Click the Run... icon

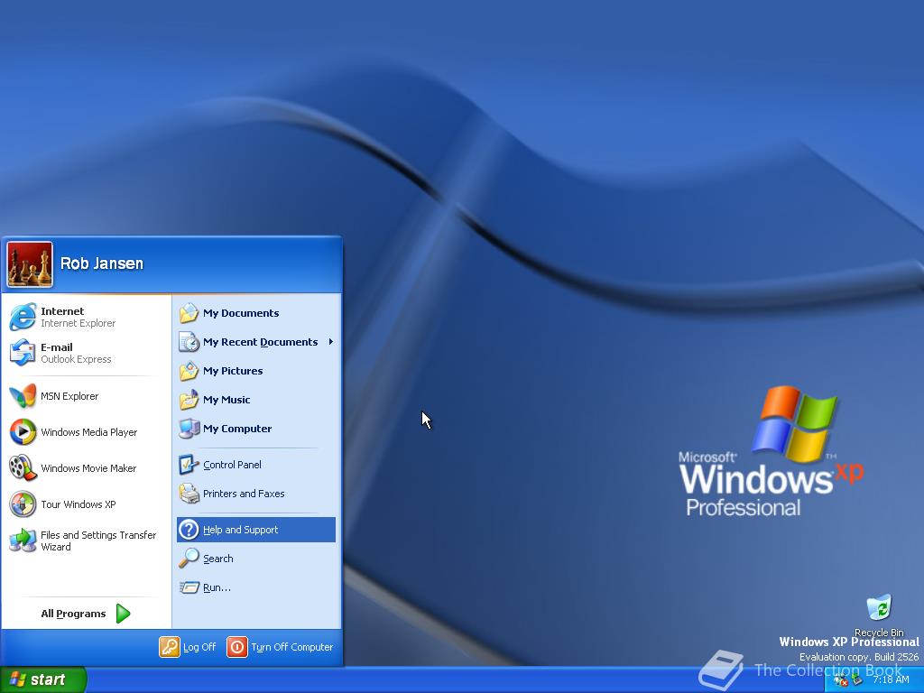pos(189,587)
